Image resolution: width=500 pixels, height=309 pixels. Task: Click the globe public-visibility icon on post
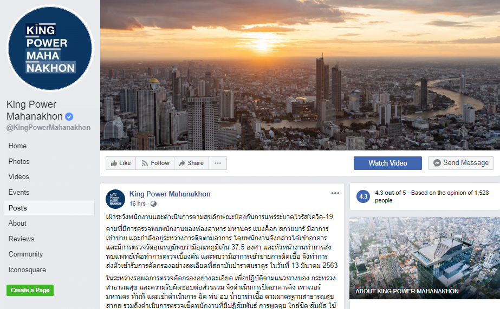click(x=153, y=204)
